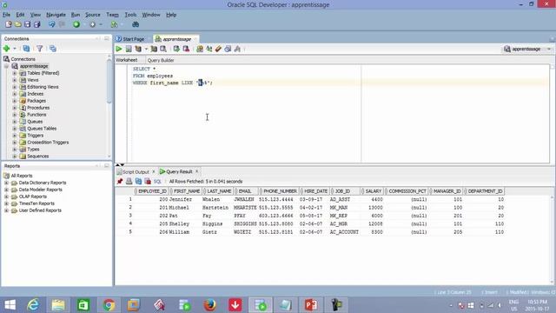
Task: Select the Triggers tree item
Action: pyautogui.click(x=35, y=136)
